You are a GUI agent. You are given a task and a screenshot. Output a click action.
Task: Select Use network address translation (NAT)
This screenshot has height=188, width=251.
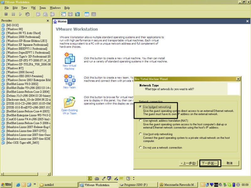pyautogui.click(x=140, y=120)
